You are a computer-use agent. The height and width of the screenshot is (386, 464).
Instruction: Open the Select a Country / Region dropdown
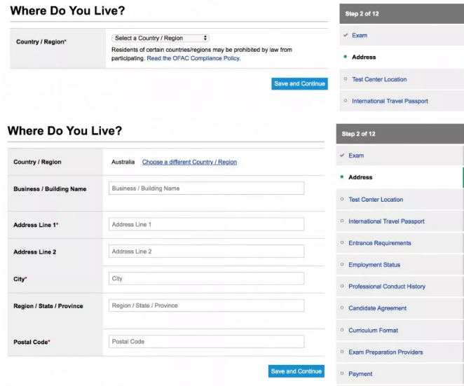161,38
